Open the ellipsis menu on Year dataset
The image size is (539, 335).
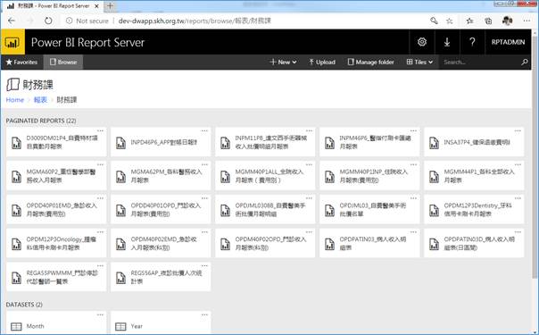204,314
